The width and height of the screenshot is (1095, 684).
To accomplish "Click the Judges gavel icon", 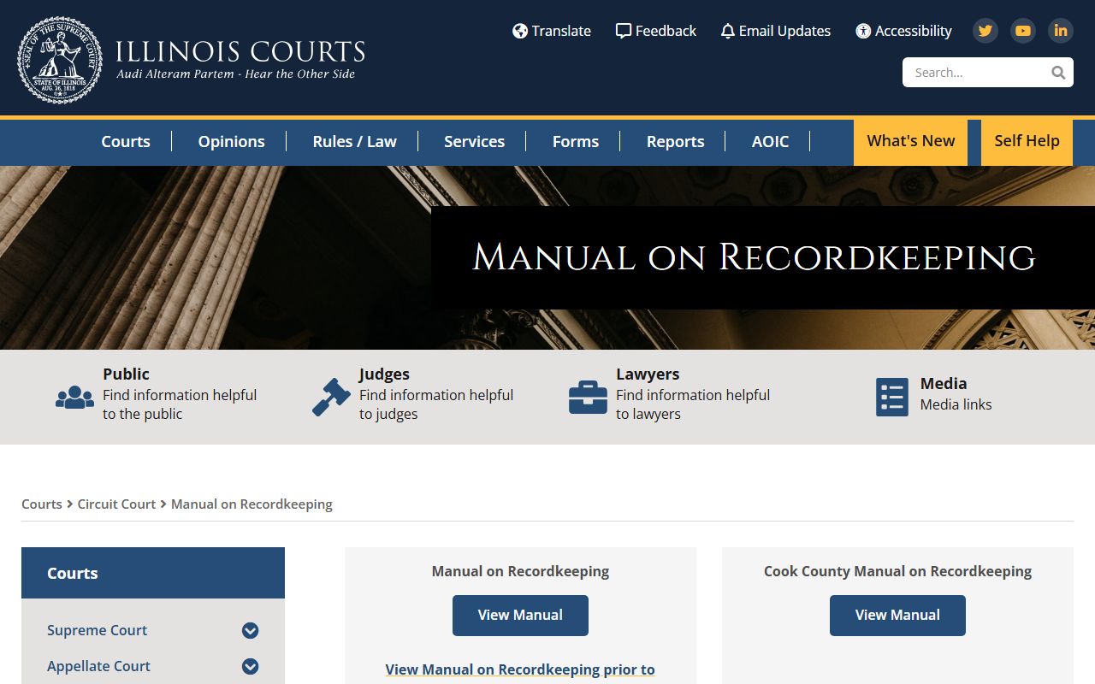I will coord(331,397).
